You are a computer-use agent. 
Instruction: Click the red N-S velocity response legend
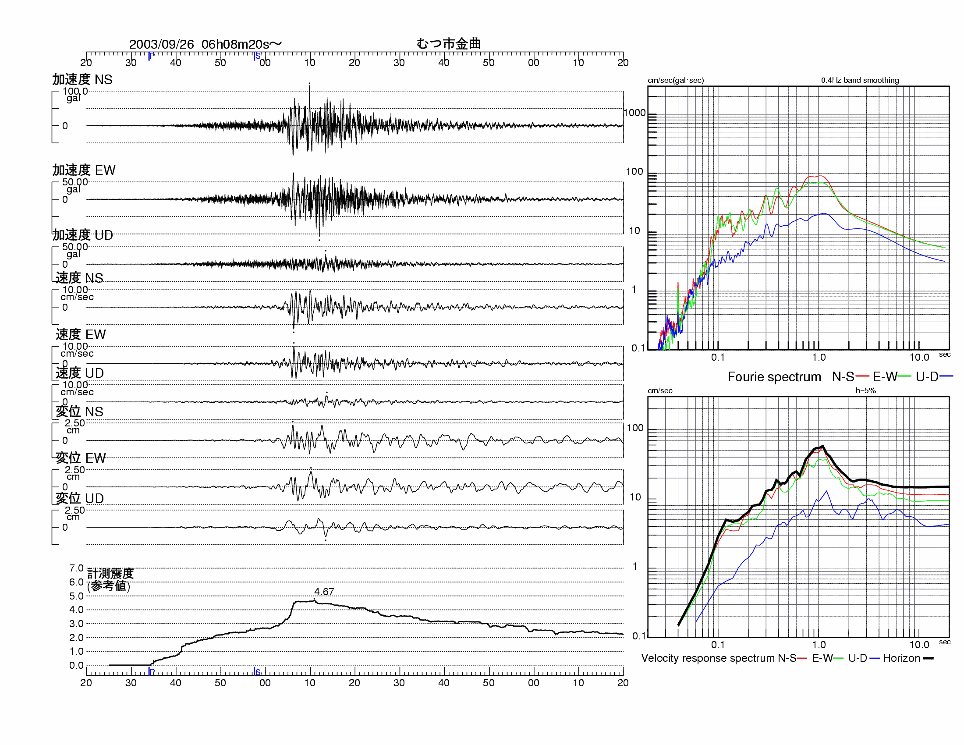pyautogui.click(x=802, y=659)
